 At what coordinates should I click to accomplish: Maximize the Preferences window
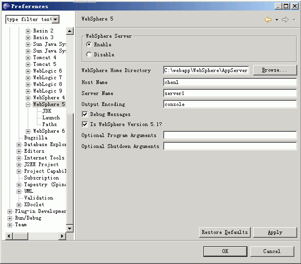286,6
